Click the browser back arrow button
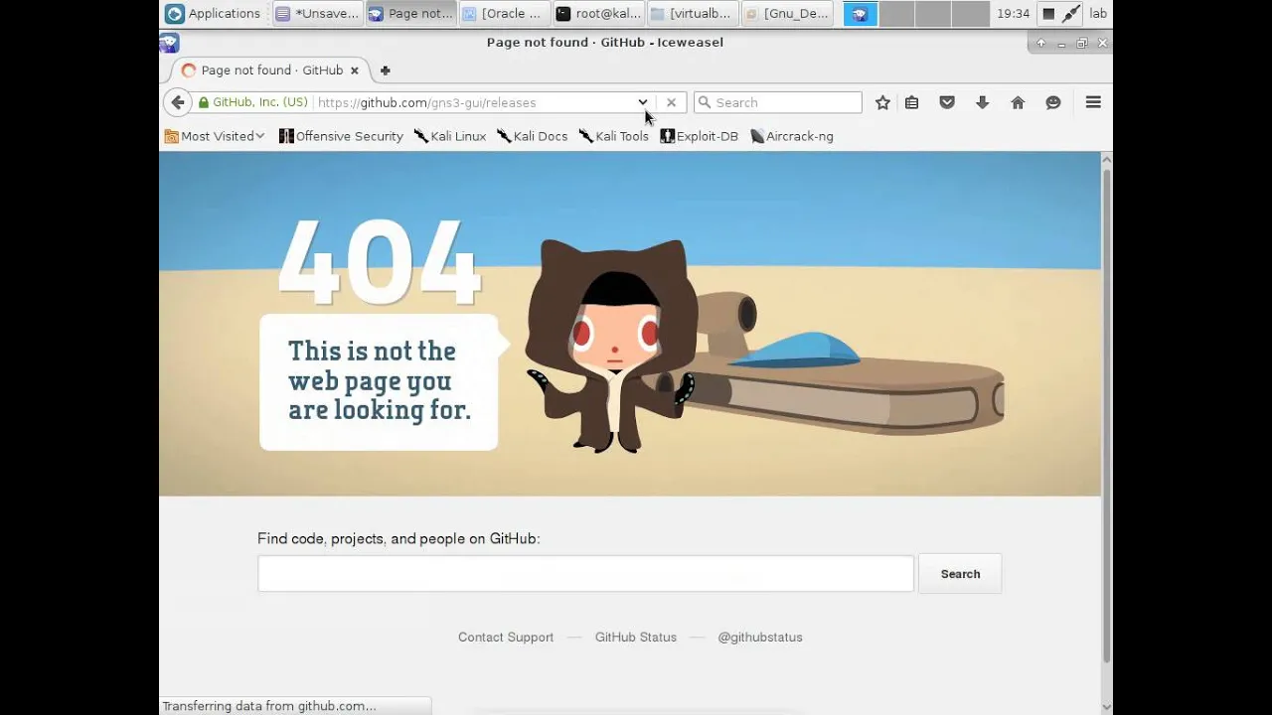 (x=177, y=102)
